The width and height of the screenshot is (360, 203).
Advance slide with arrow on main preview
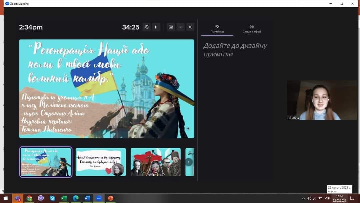point(188,128)
